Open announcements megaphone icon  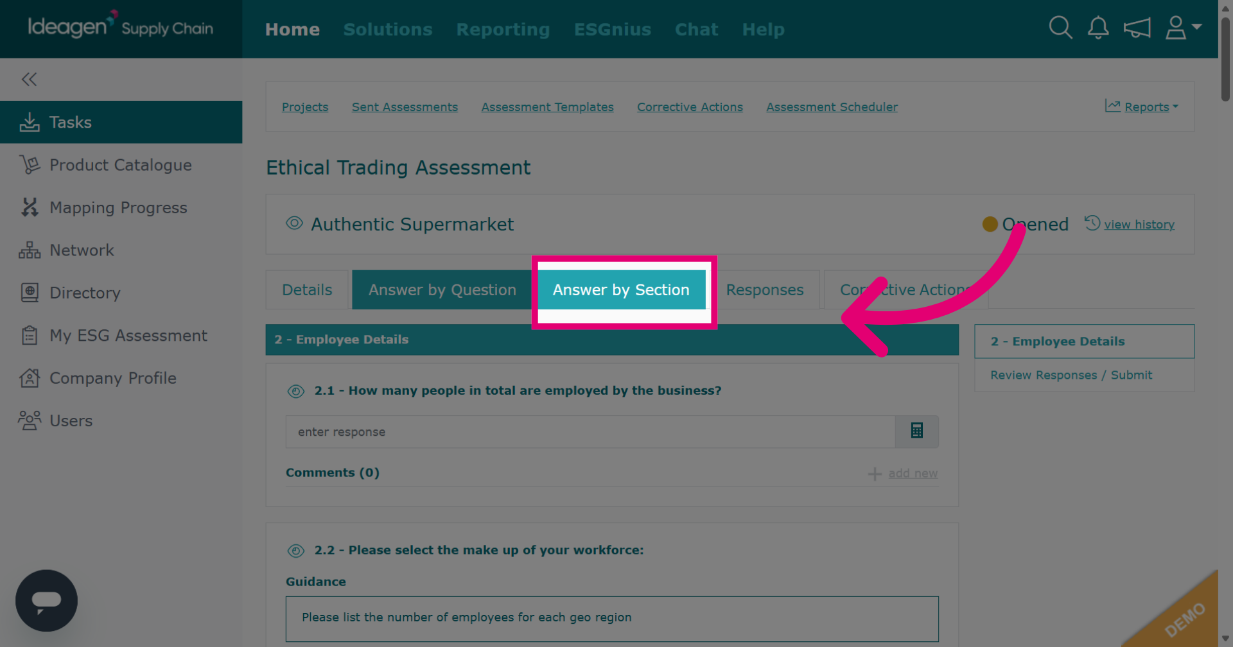click(x=1137, y=28)
